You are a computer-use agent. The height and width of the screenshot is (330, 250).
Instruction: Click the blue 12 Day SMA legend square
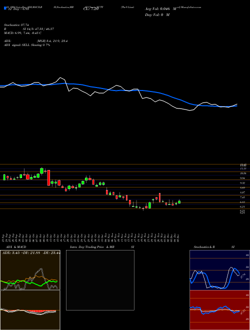click(x=5, y=8)
